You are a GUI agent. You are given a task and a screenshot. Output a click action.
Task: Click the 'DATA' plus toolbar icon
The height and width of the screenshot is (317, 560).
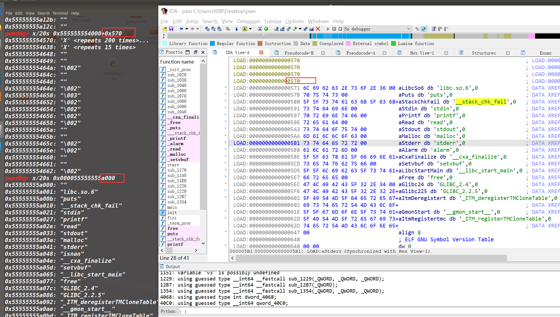283,29
